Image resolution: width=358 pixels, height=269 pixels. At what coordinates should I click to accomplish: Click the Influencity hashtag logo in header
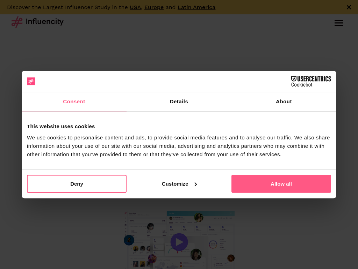click(x=17, y=22)
